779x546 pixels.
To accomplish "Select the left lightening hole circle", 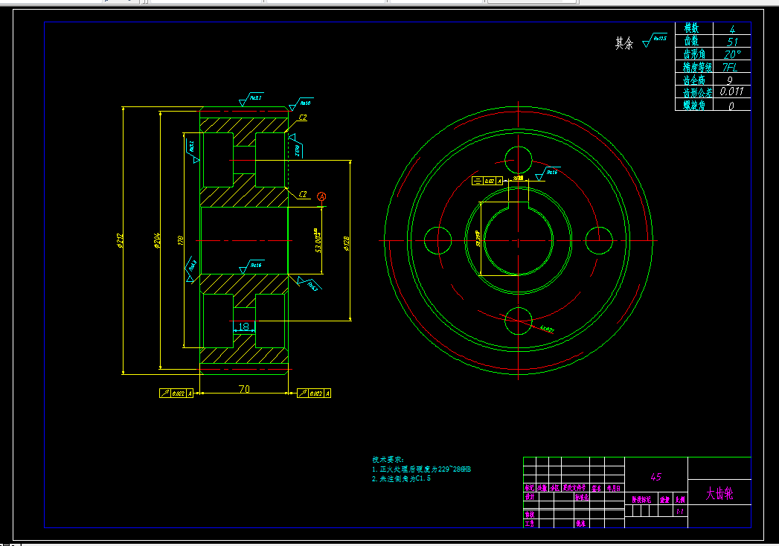I will [x=437, y=240].
